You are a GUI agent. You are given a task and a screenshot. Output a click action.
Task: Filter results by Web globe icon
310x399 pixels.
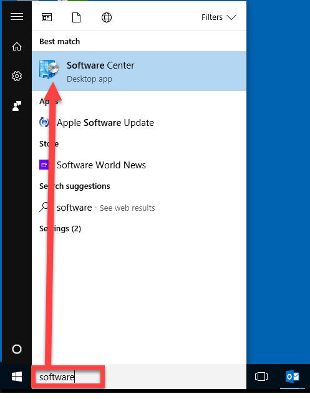(107, 17)
